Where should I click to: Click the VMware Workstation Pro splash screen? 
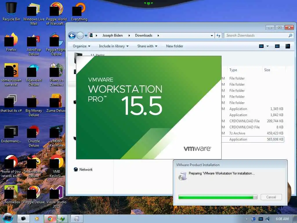click(149, 107)
